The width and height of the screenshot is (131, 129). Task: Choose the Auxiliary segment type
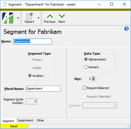[x=30, y=76]
